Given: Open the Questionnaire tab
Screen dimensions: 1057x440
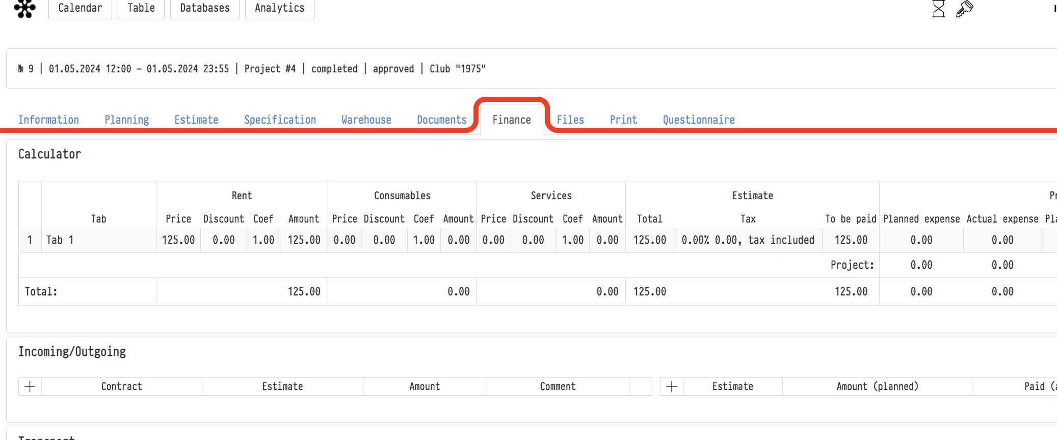Looking at the screenshot, I should click(699, 120).
